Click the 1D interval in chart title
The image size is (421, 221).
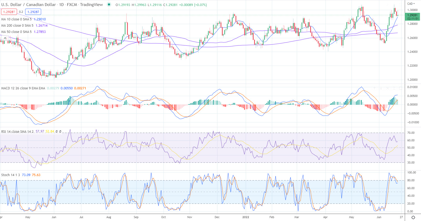click(61, 5)
